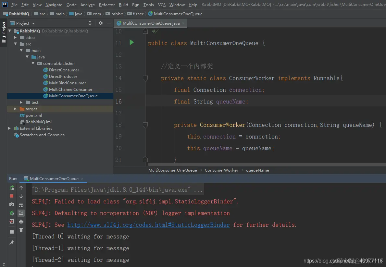The height and width of the screenshot is (267, 386).
Task: Switch to the MultiConsumerOneQueue.java editor tab
Action: point(151,23)
